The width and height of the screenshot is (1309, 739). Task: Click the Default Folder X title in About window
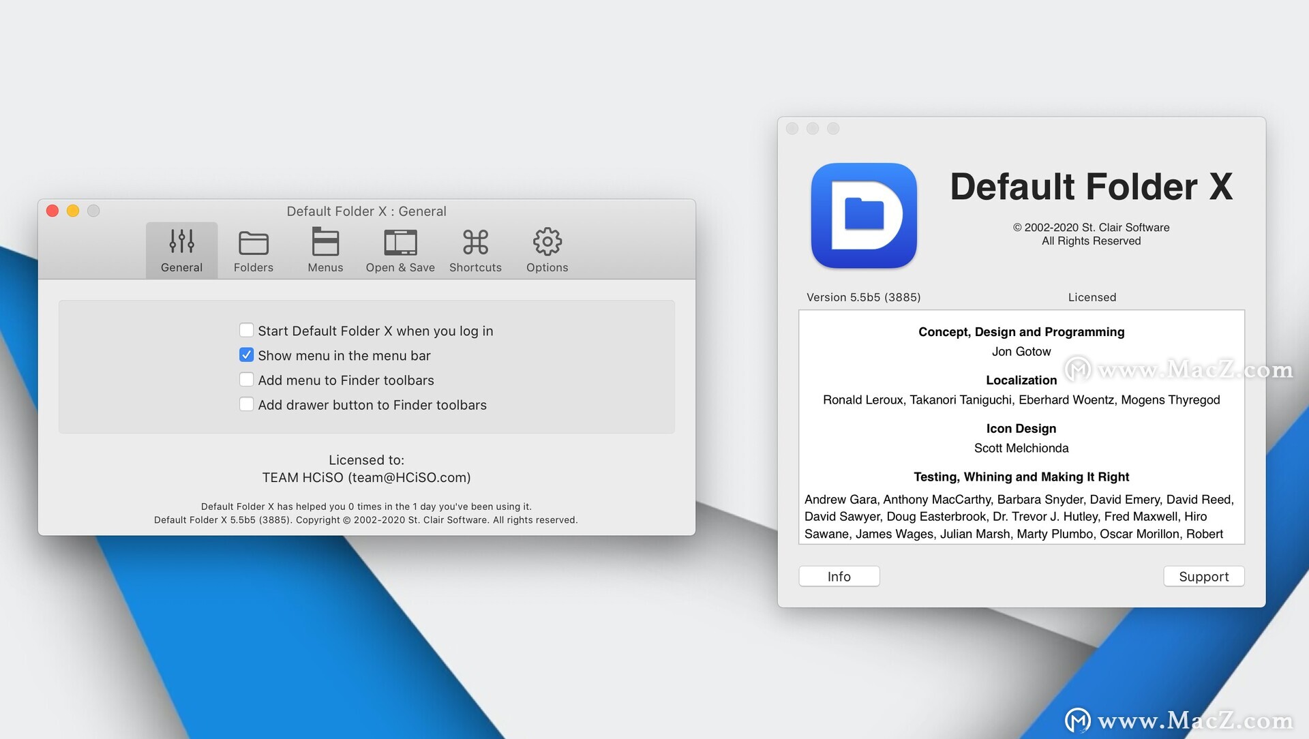coord(1091,187)
